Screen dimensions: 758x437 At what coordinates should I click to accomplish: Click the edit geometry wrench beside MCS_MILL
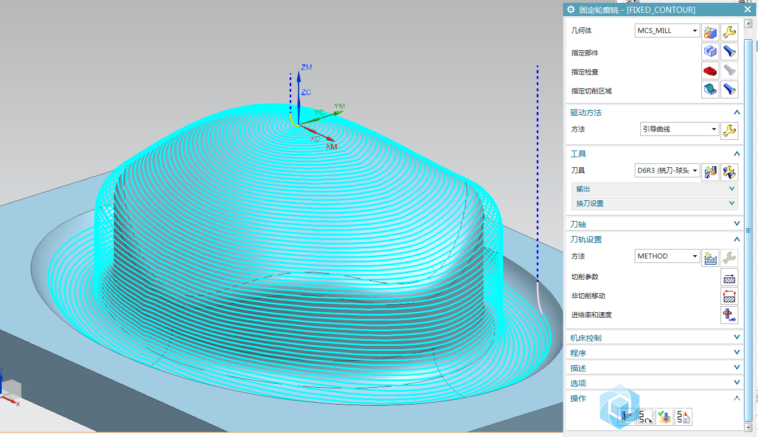pos(729,32)
